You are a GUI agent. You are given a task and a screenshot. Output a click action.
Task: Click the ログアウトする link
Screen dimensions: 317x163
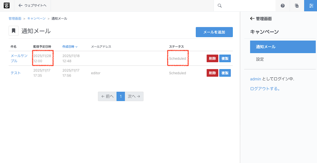click(265, 89)
